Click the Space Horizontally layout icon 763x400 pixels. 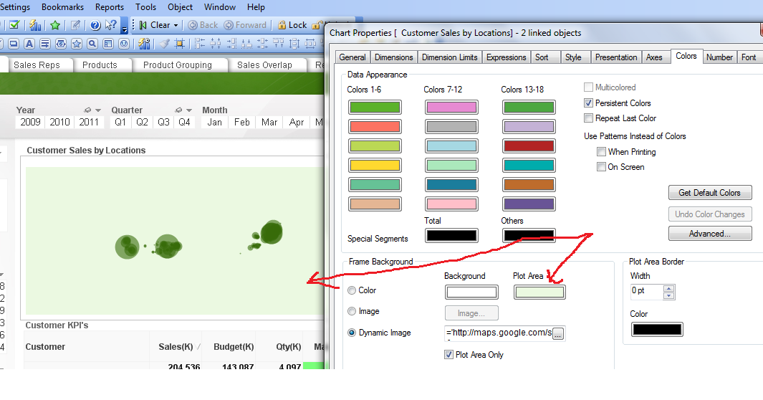(x=310, y=43)
